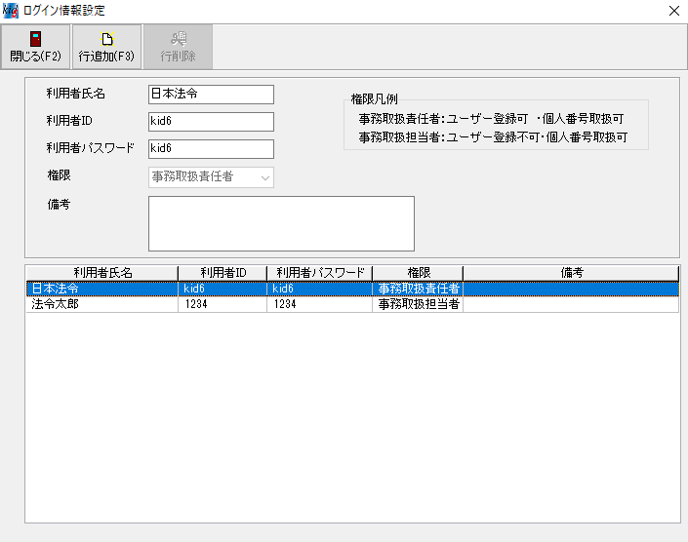Click the 利用者パスワード column header
The width and height of the screenshot is (688, 542).
(319, 273)
